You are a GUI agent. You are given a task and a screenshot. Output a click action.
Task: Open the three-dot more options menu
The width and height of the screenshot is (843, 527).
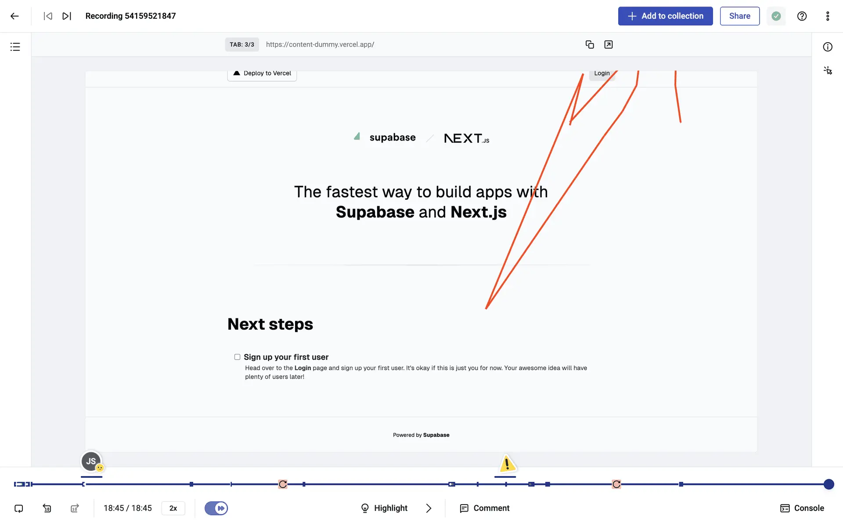tap(828, 16)
